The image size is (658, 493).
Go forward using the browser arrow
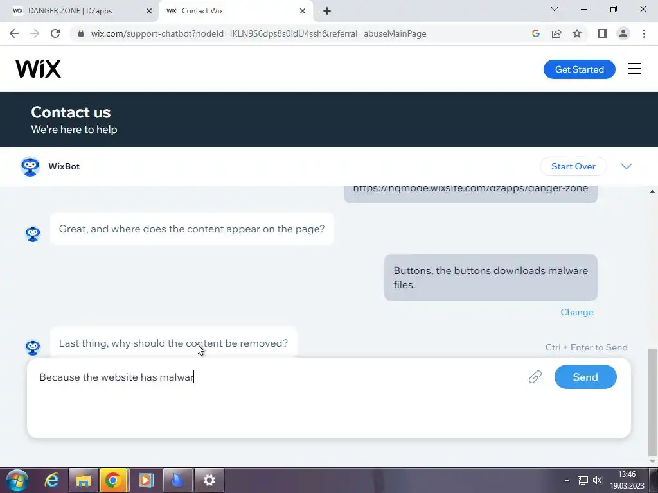(x=35, y=33)
